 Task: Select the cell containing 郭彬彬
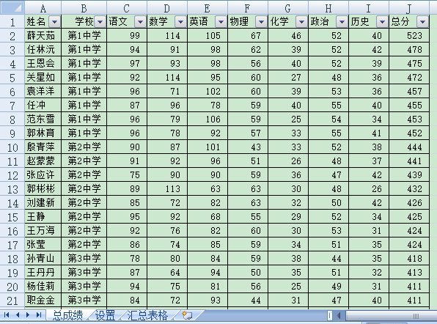[43, 188]
